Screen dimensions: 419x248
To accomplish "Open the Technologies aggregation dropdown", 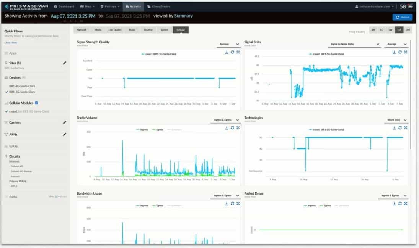I will click(x=396, y=120).
